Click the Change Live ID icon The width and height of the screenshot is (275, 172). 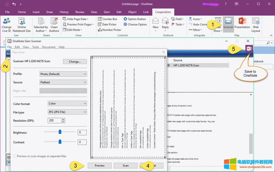(6, 23)
